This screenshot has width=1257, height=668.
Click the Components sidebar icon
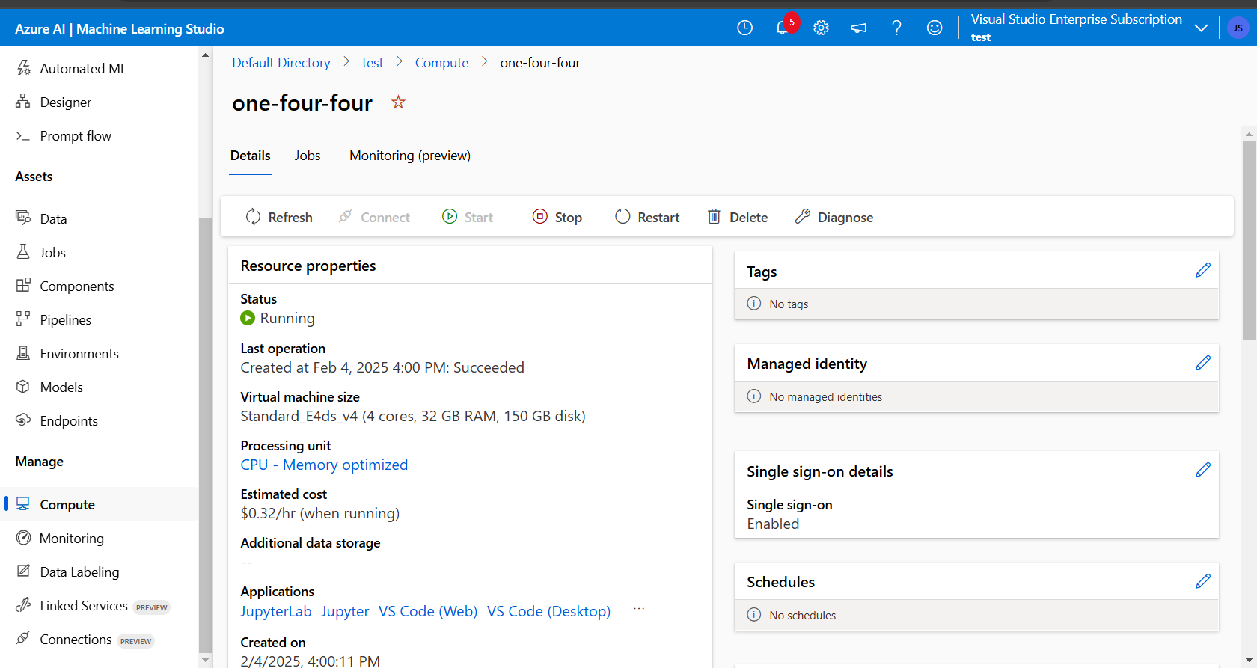click(23, 285)
